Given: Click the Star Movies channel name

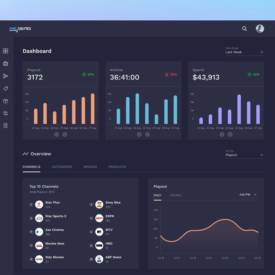Looking at the screenshot, I should [x=54, y=257].
